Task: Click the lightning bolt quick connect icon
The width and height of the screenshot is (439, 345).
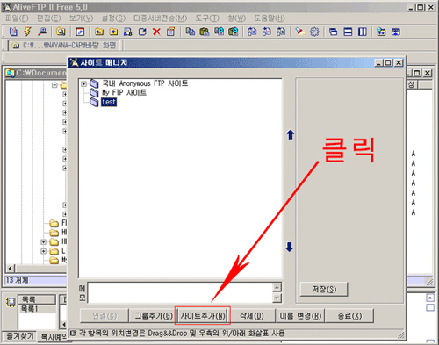Action: (28, 32)
